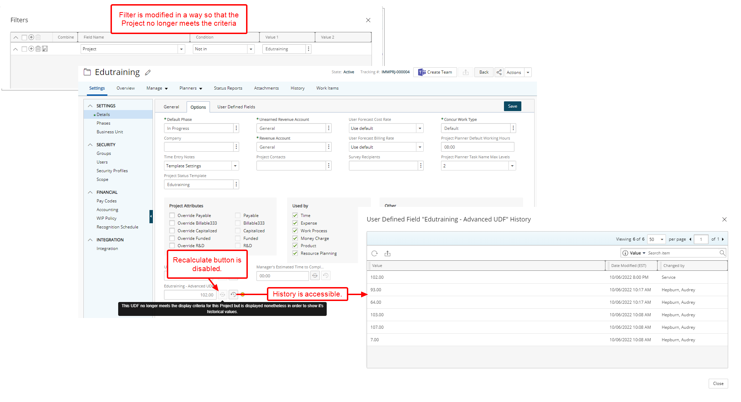Switch to the General settings tab
741x402 pixels.
pos(171,107)
